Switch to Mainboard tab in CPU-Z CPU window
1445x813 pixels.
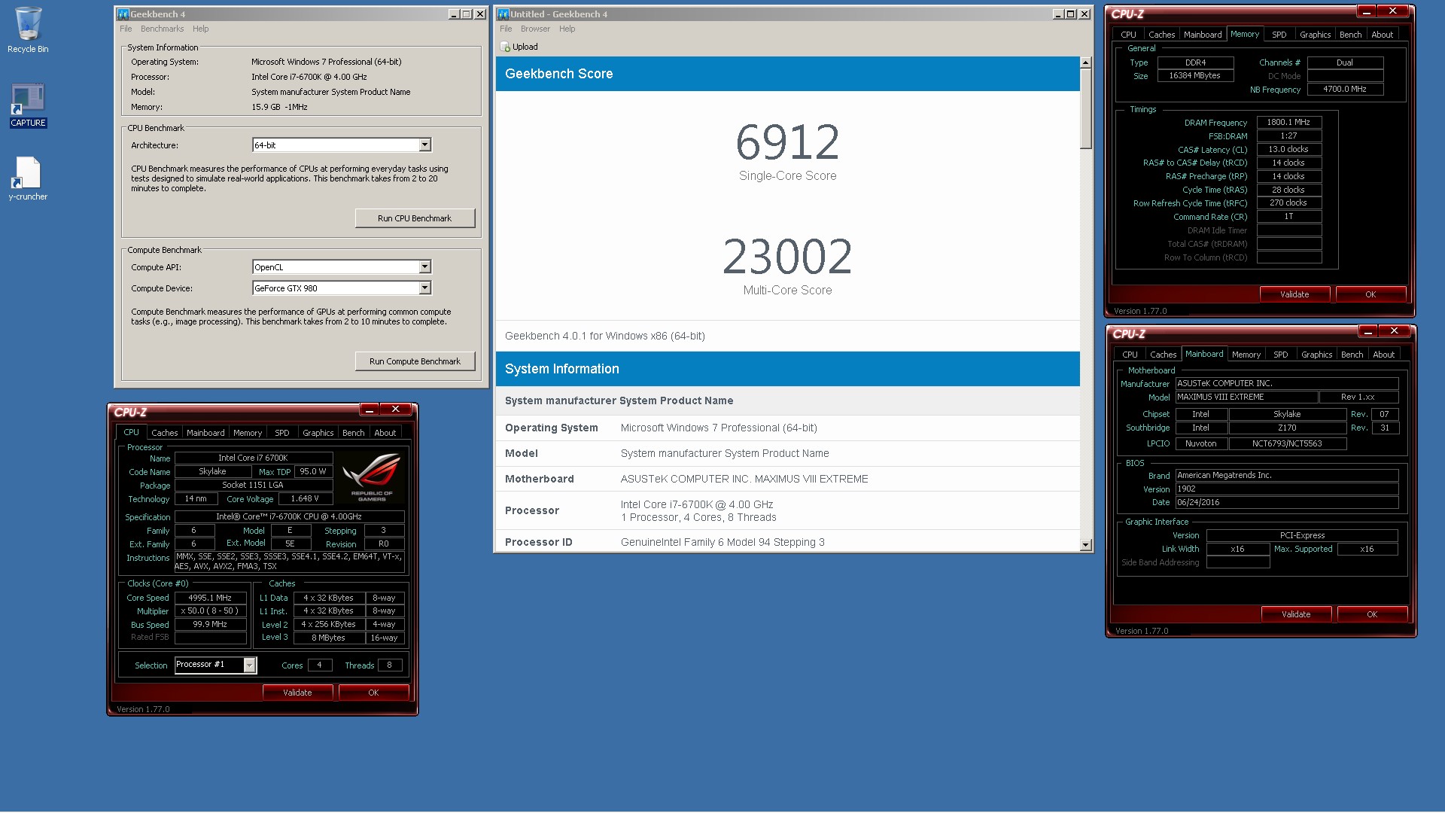point(205,433)
